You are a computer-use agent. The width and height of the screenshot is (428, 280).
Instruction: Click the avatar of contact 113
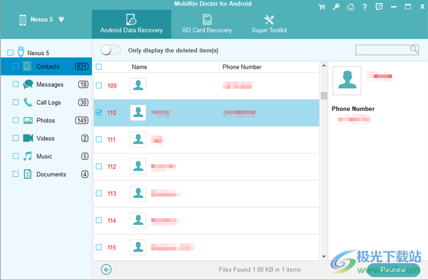138,194
